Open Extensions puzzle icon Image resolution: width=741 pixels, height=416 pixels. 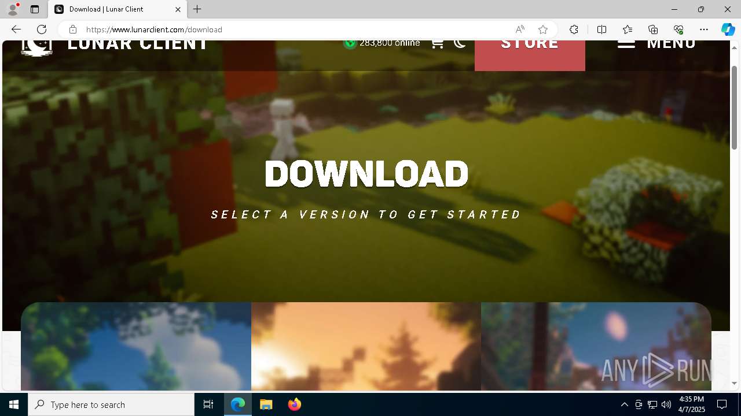coord(574,29)
